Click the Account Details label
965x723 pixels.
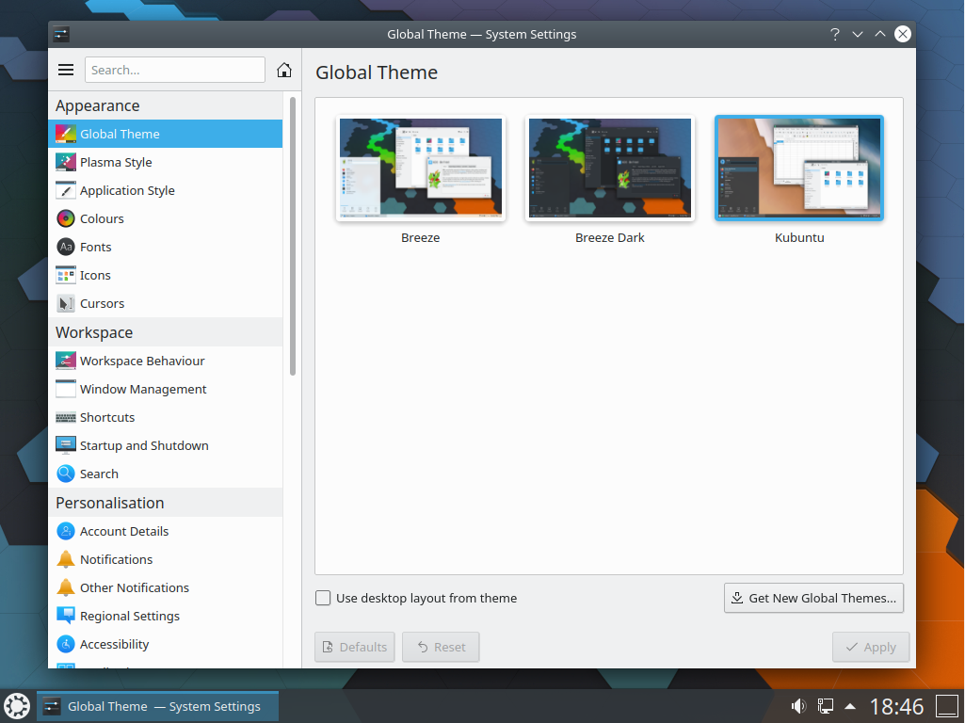pyautogui.click(x=124, y=531)
